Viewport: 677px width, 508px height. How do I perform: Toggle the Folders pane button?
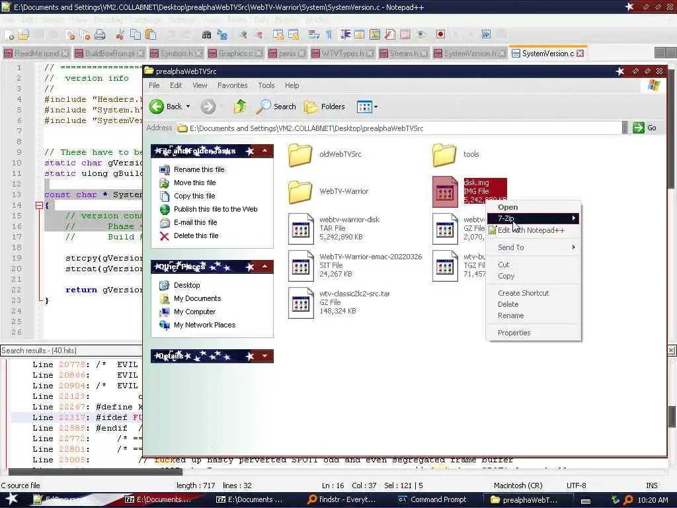324,106
